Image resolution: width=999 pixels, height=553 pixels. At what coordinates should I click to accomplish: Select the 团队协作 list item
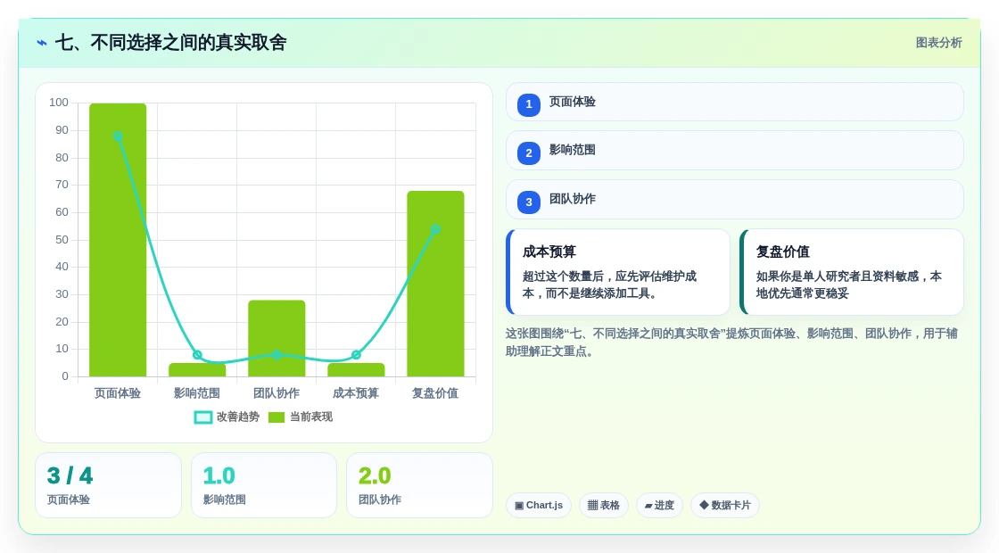click(735, 200)
